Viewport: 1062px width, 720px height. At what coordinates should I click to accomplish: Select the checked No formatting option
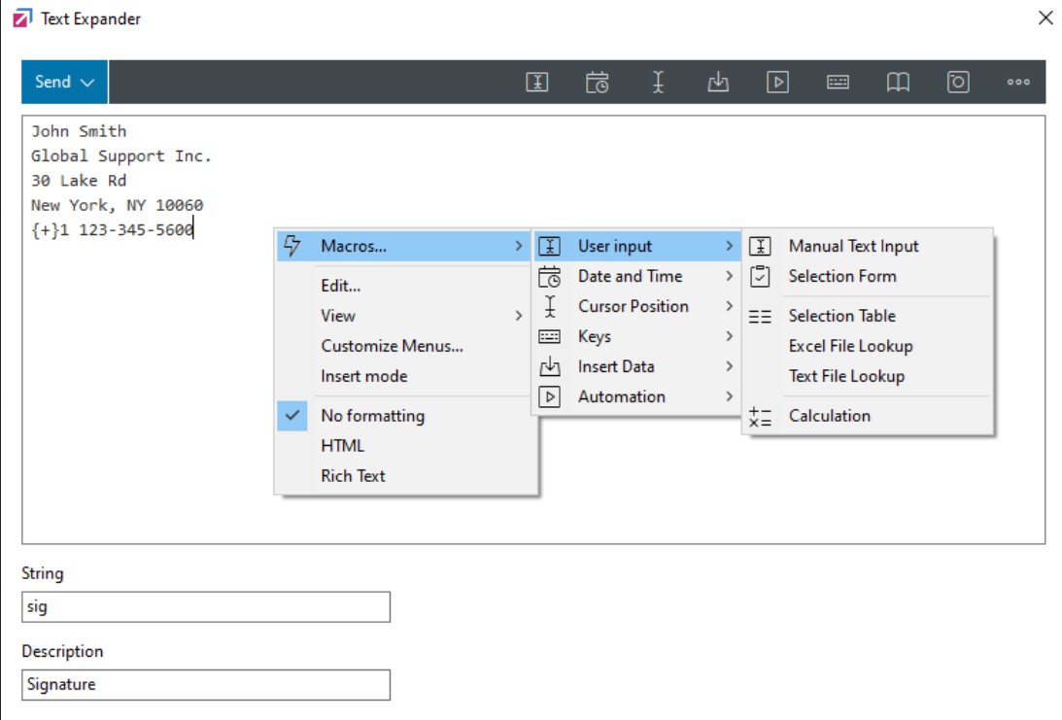coord(372,416)
